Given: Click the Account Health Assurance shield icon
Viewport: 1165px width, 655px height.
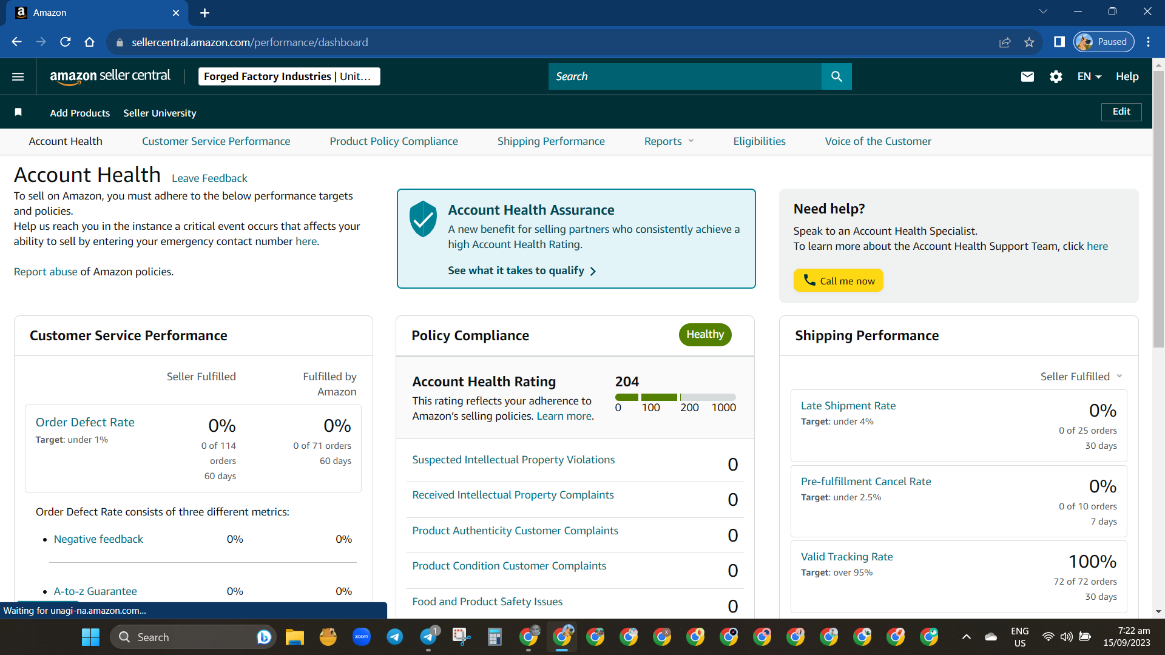Looking at the screenshot, I should click(423, 219).
